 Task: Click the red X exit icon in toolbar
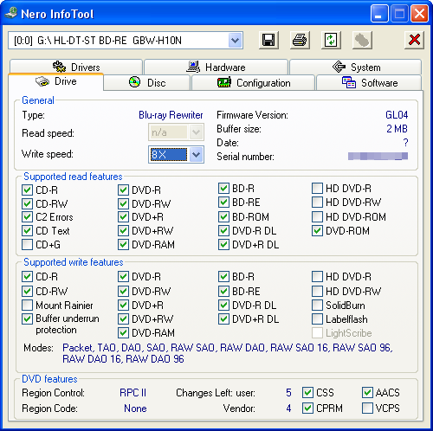[414, 40]
